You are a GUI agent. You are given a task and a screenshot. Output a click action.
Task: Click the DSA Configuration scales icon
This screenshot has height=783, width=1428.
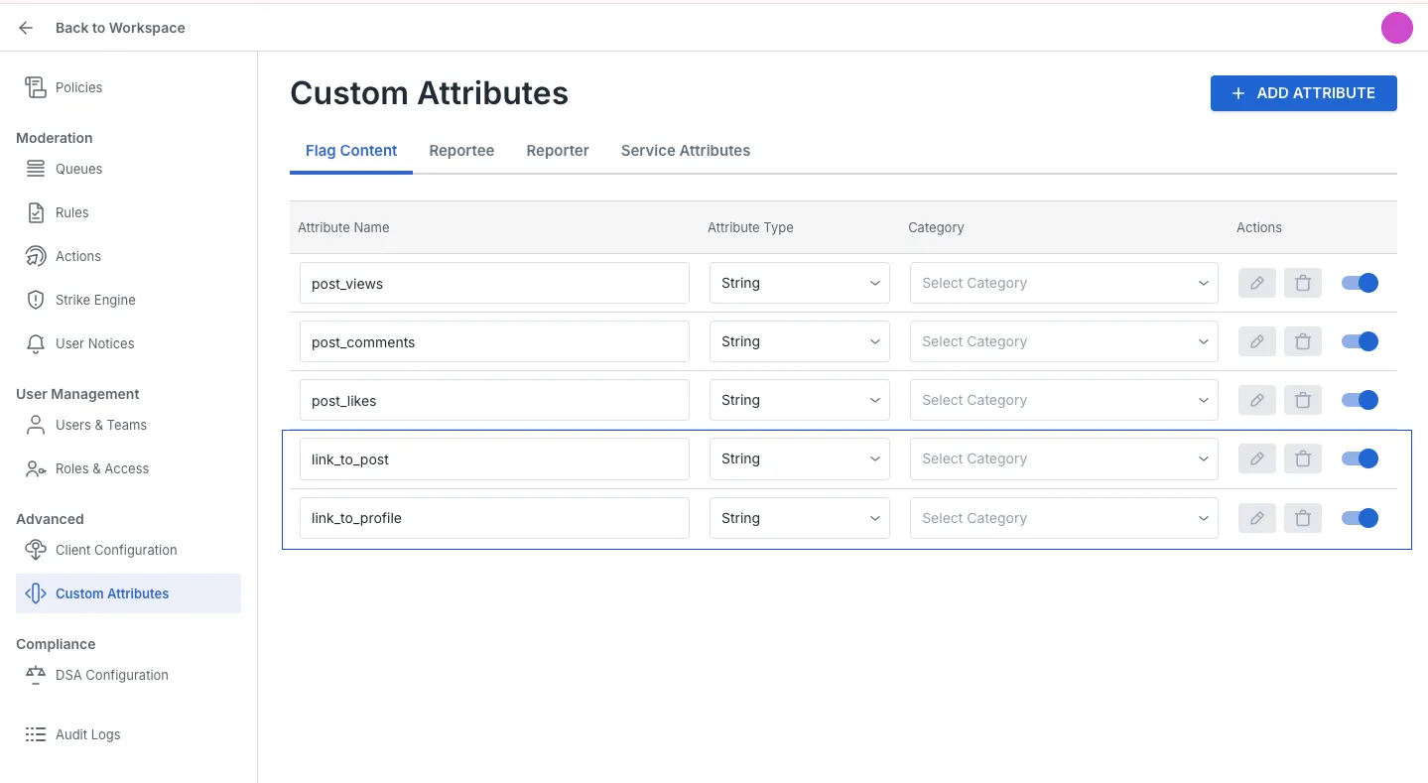click(36, 675)
